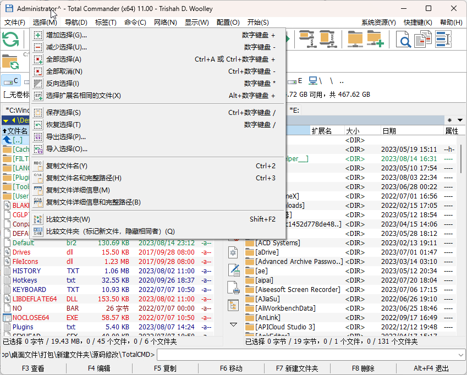
Task: Open the 系统资源(Y) menu
Action: coord(378,23)
